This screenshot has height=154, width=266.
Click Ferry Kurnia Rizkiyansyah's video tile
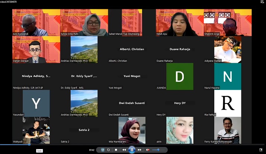click(x=227, y=130)
